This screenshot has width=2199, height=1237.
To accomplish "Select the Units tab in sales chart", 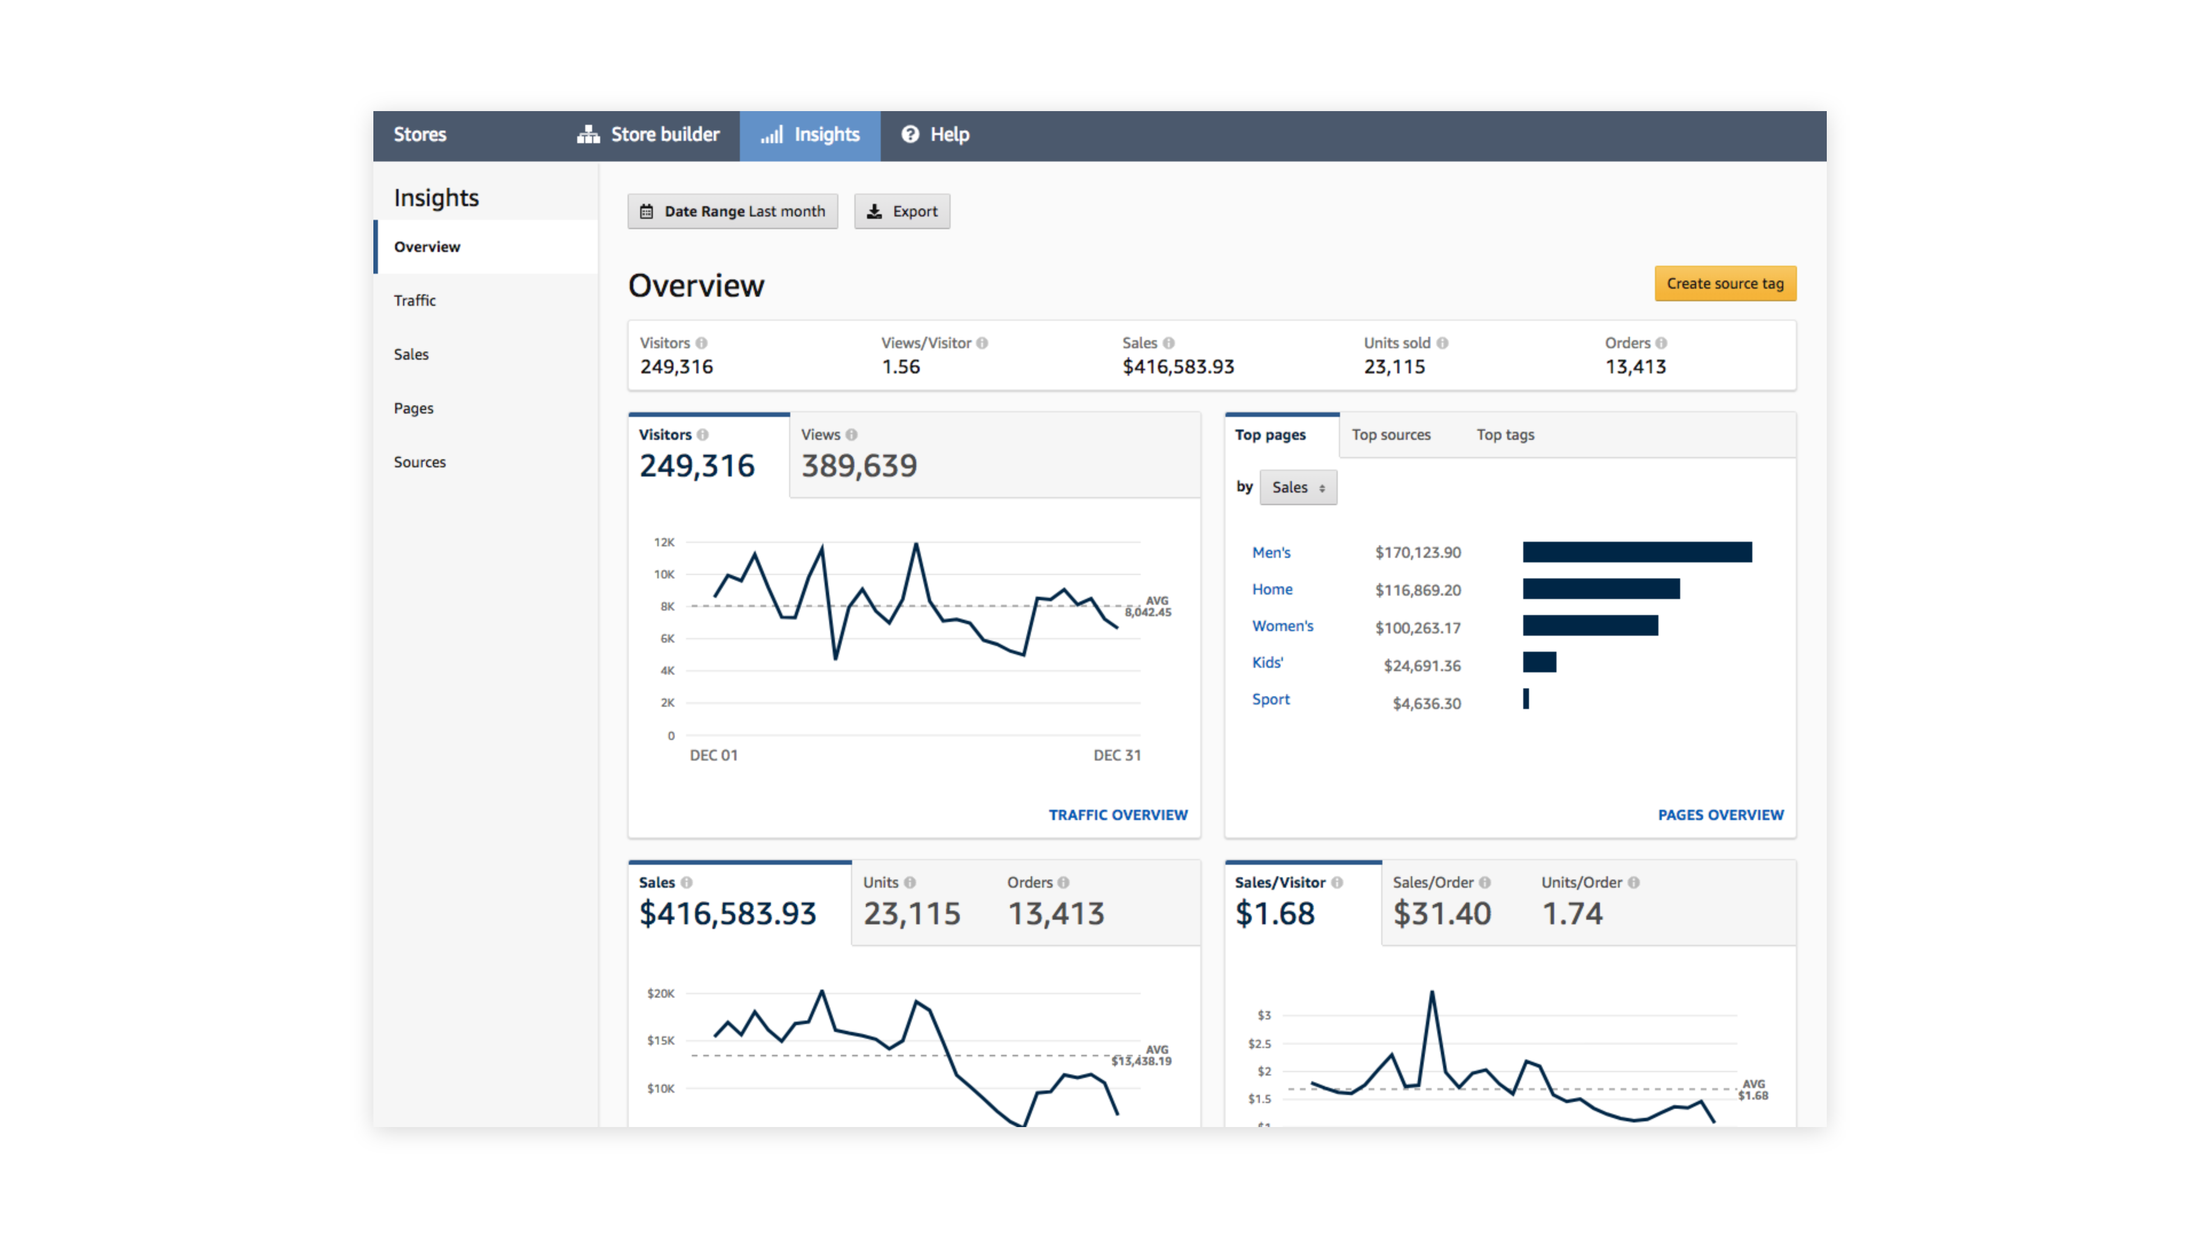I will (910, 901).
